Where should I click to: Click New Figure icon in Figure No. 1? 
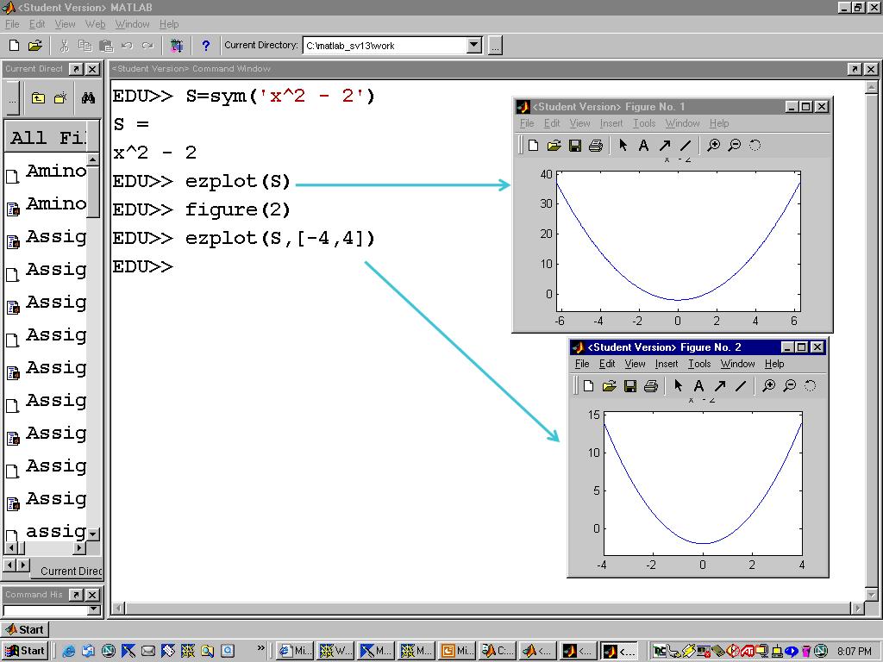[533, 145]
